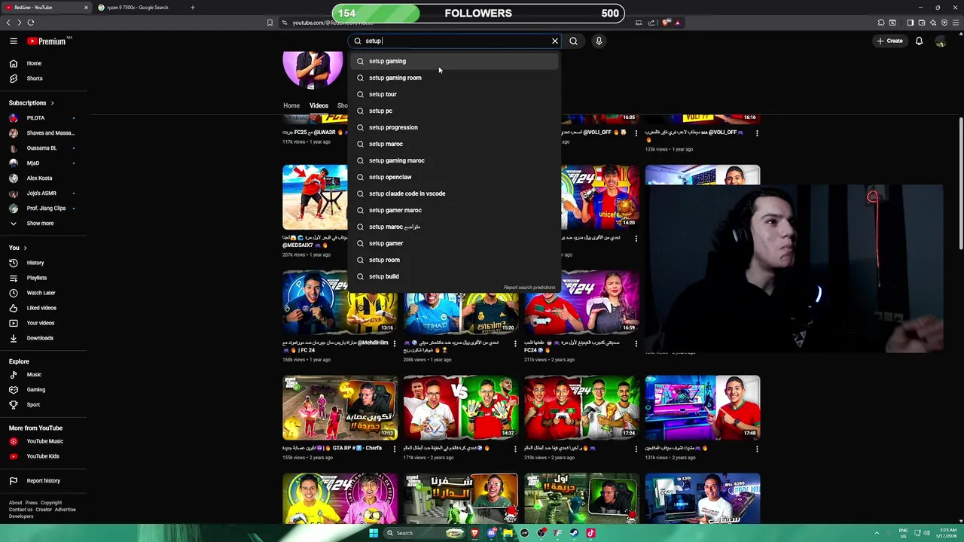Screen dimensions: 964x542
Task: Open the GTA RP Cherfa video thumbnail
Action: pyautogui.click(x=340, y=408)
